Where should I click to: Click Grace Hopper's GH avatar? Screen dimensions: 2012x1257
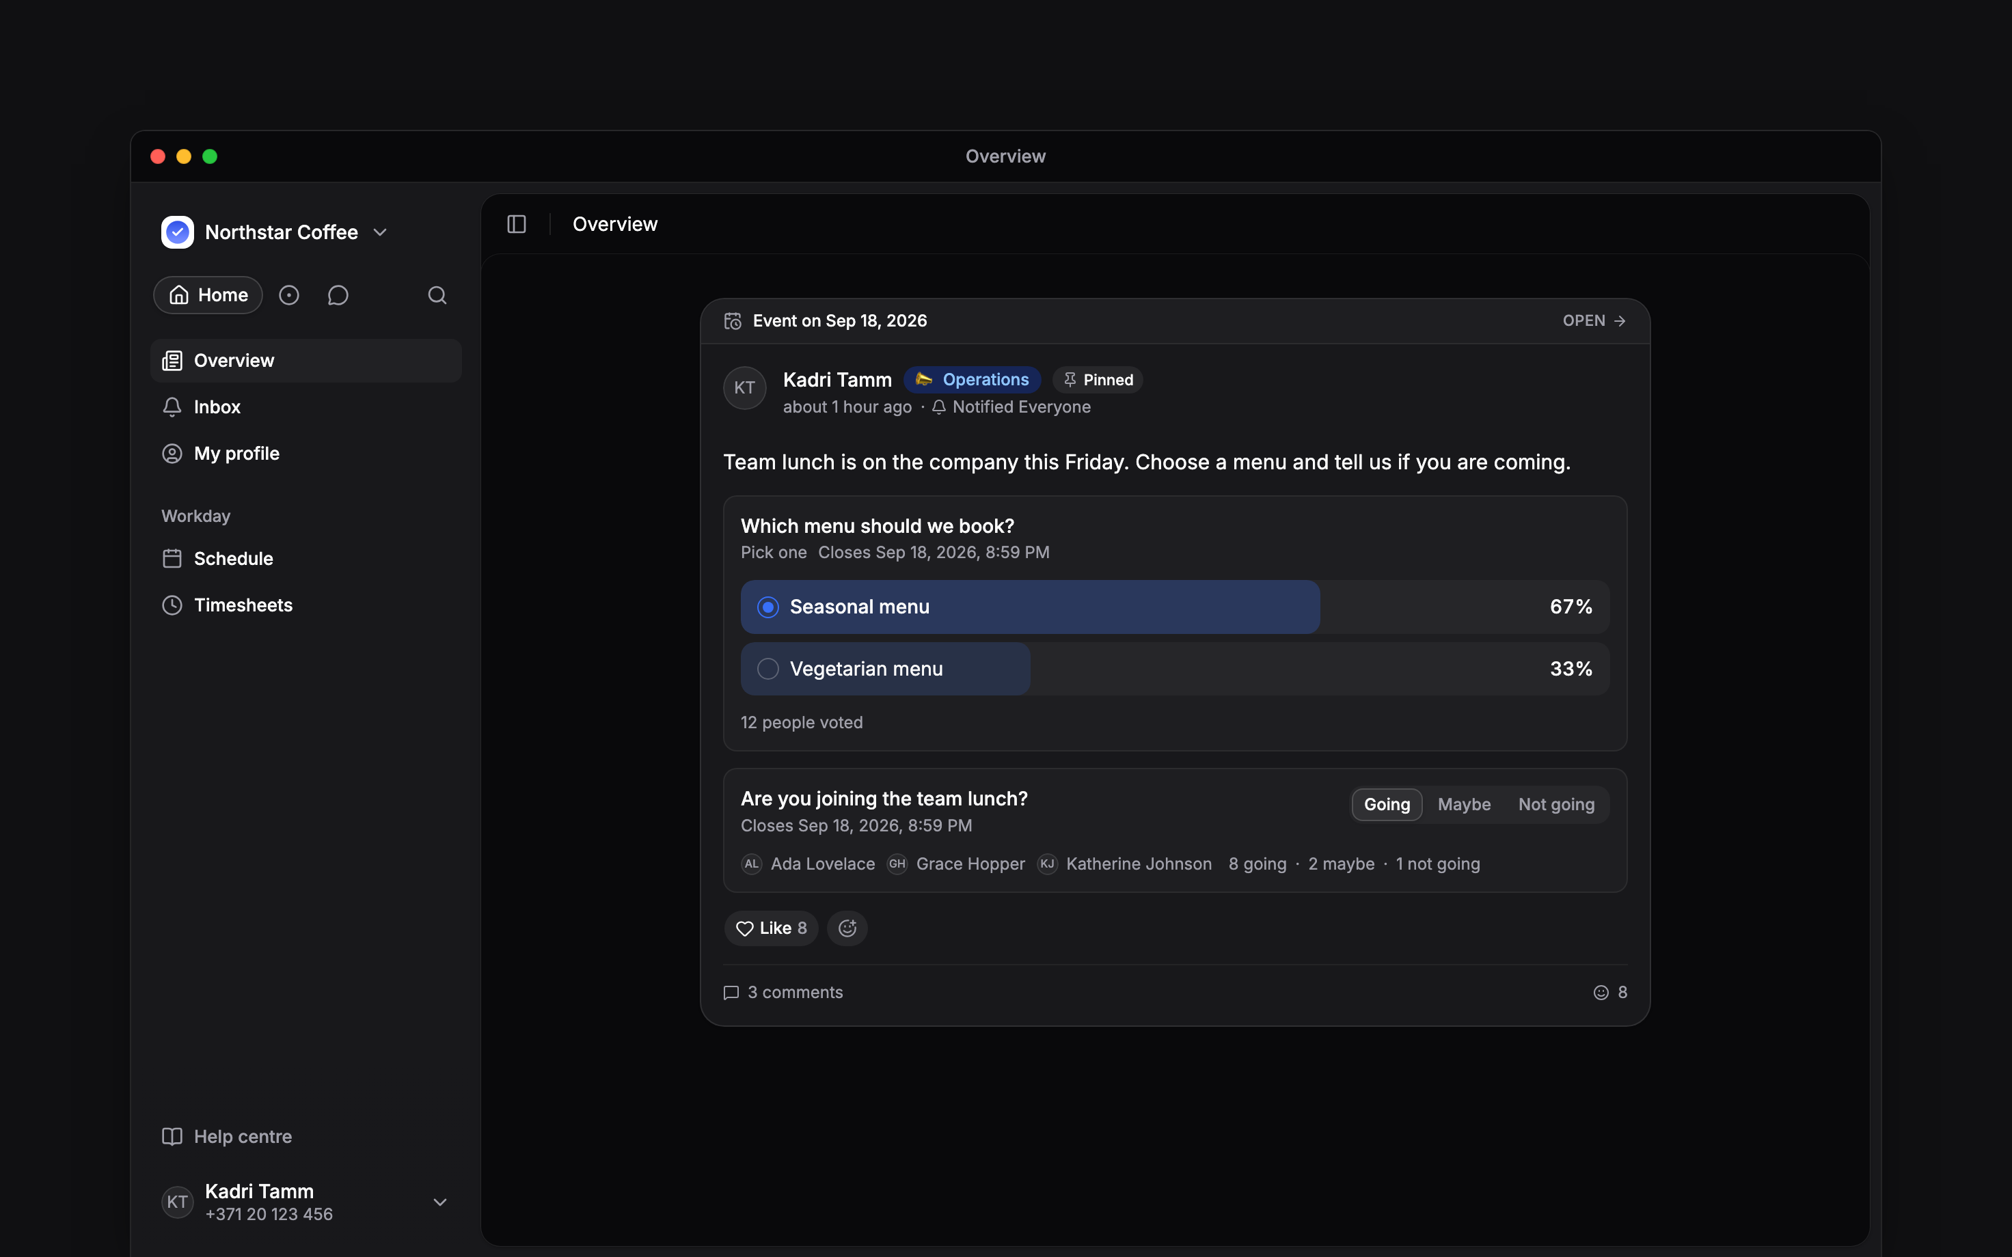(897, 864)
